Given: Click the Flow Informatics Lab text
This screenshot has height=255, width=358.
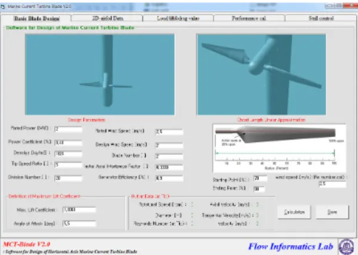Looking at the screenshot, I should point(291,247).
